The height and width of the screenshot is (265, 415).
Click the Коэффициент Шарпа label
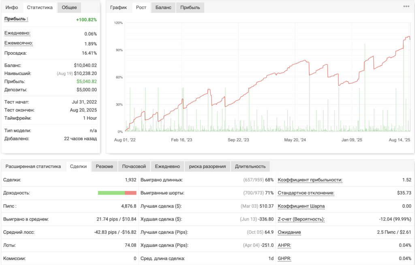click(x=301, y=206)
